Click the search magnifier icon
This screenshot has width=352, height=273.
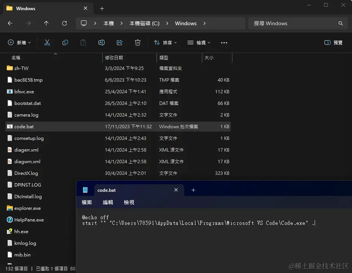point(341,23)
